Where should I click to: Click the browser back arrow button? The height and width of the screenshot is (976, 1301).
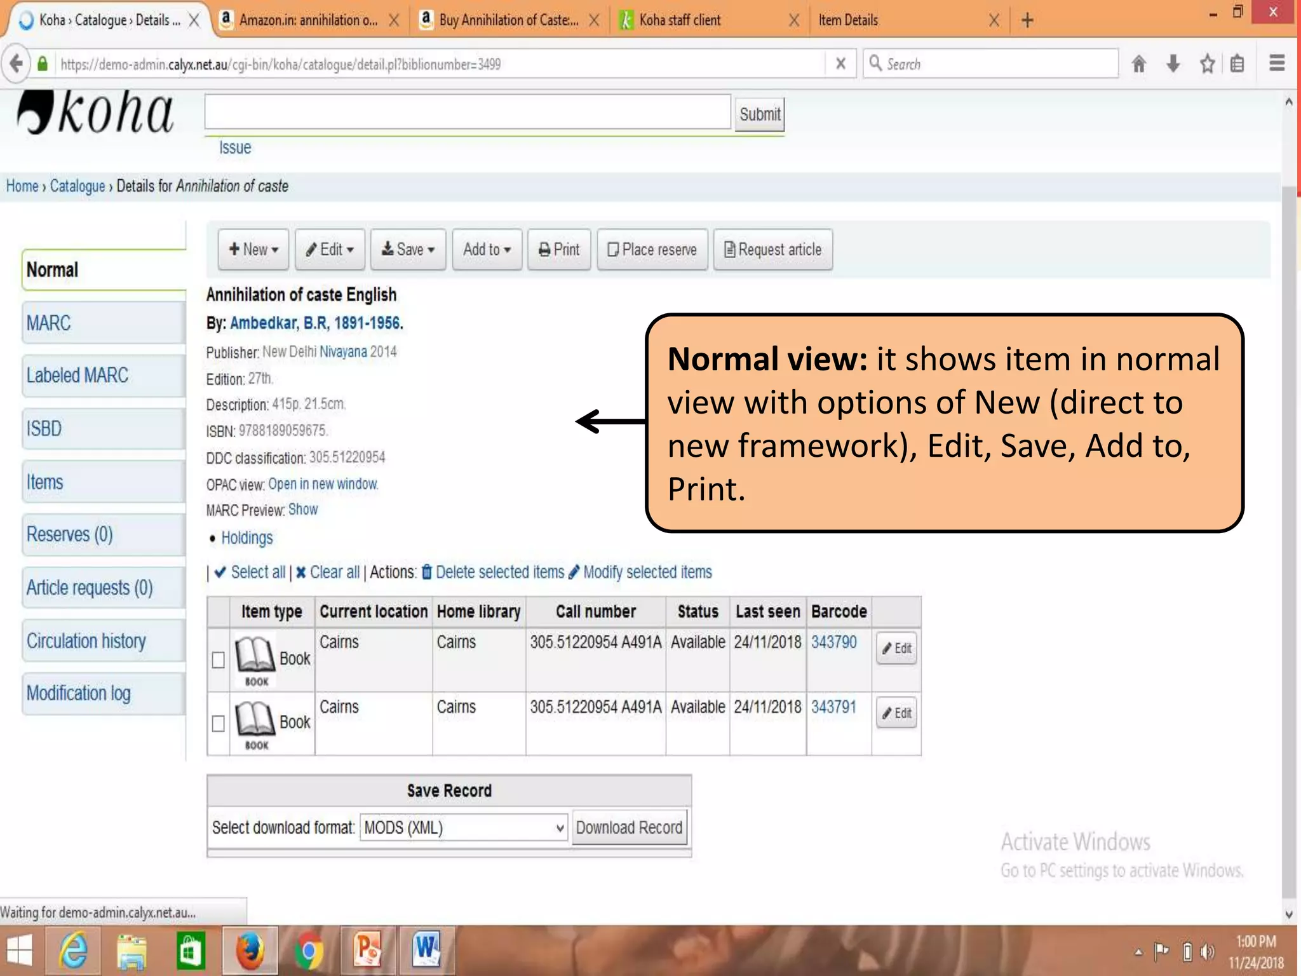[x=17, y=64]
